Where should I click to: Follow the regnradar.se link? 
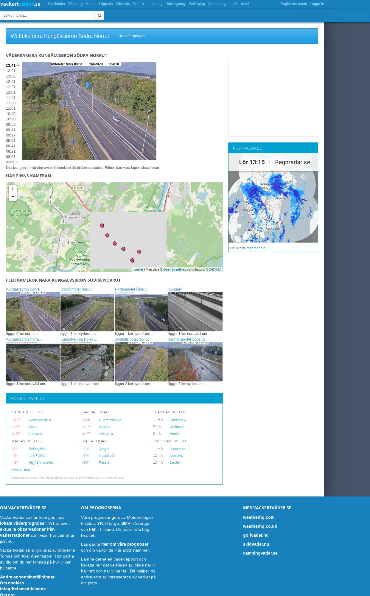[x=256, y=248]
